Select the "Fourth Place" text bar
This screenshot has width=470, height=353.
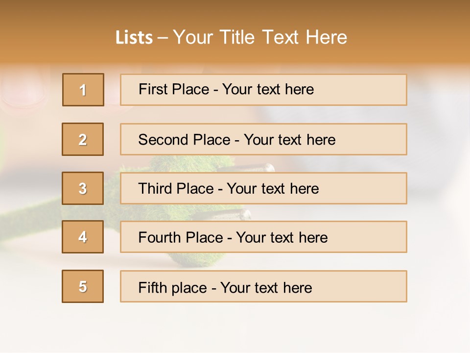point(263,237)
